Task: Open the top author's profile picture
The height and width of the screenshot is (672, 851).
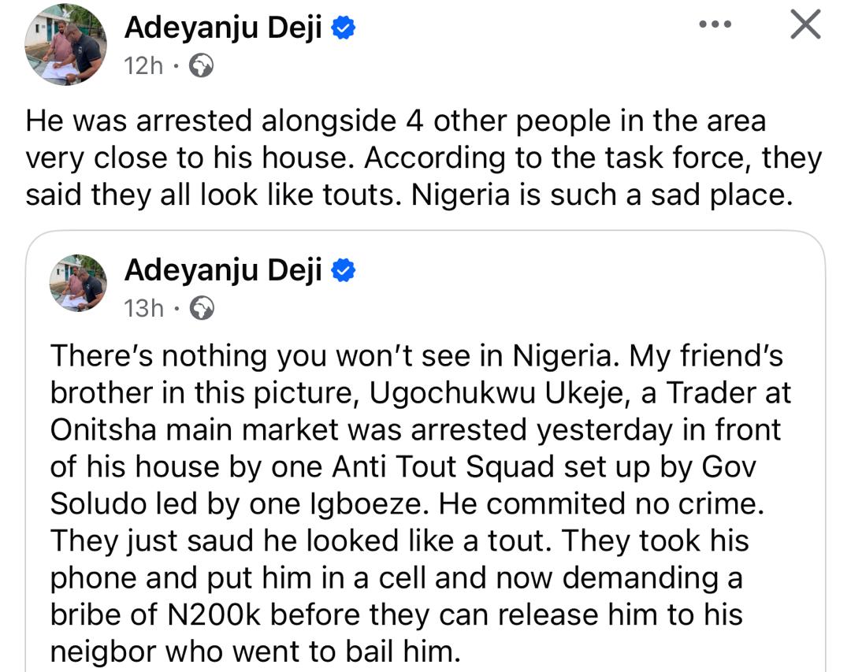Action: [x=65, y=45]
